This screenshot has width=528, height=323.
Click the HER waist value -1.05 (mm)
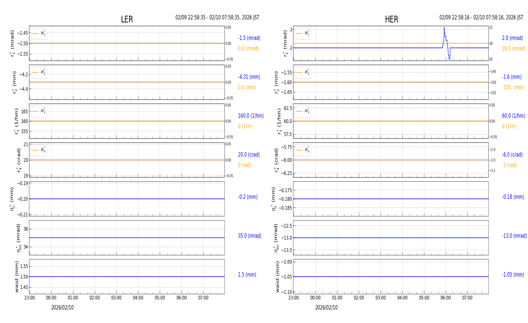click(x=513, y=275)
